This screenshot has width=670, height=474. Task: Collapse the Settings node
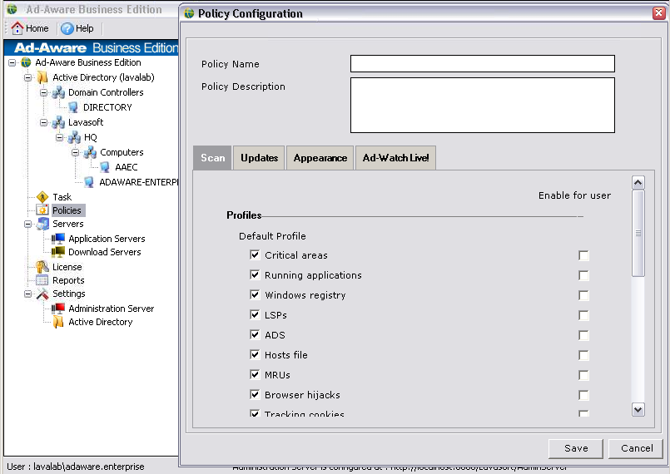click(27, 294)
